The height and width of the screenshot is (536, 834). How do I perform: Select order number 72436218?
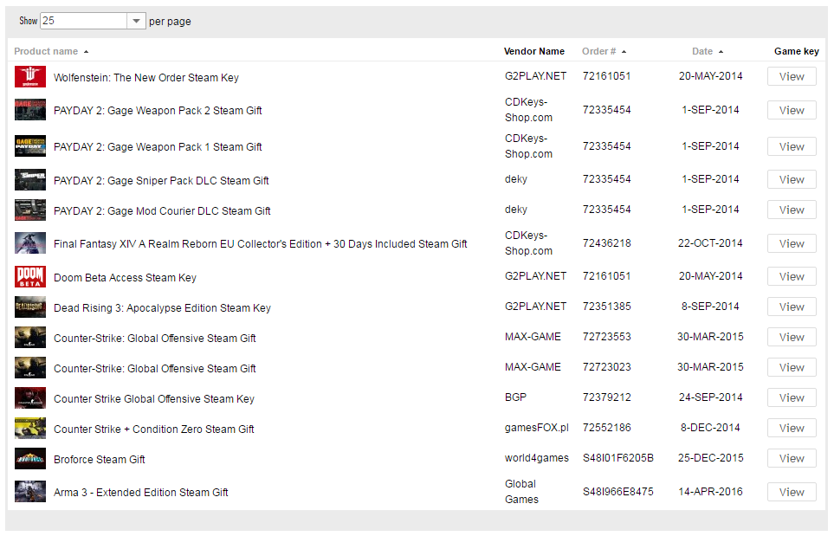click(607, 243)
